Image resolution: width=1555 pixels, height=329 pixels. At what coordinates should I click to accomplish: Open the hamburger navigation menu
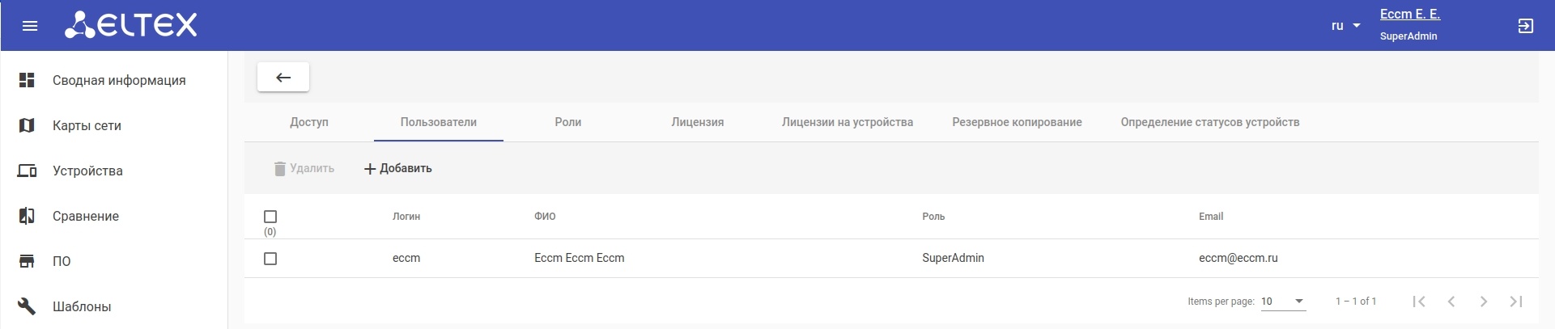[30, 26]
